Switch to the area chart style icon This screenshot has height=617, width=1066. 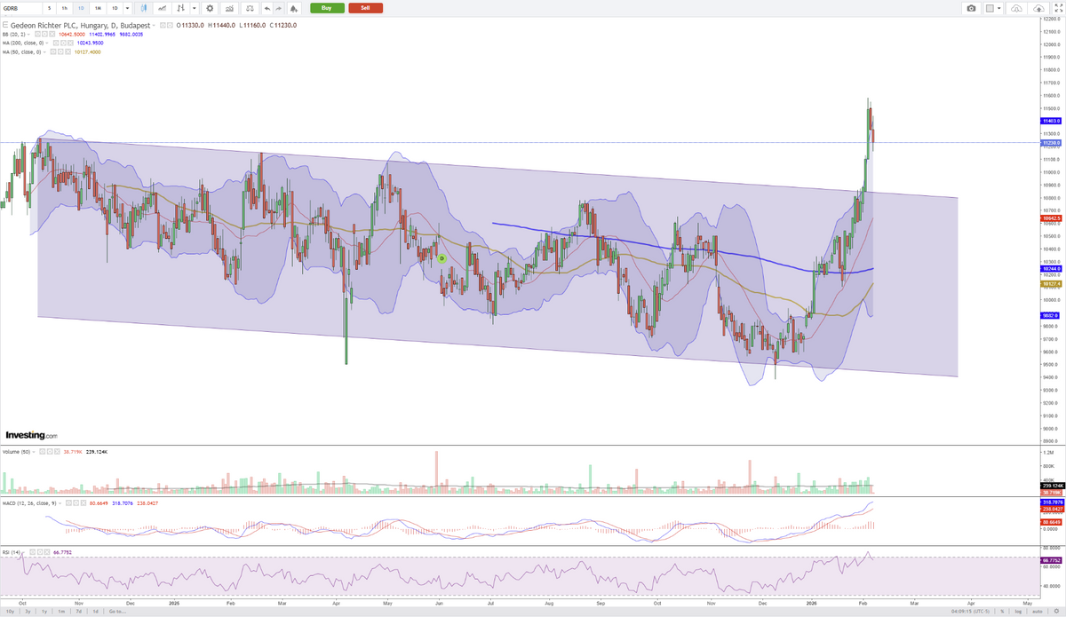click(x=162, y=8)
